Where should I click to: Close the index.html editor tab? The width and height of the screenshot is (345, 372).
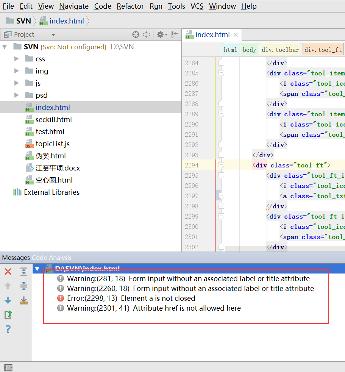click(x=236, y=35)
